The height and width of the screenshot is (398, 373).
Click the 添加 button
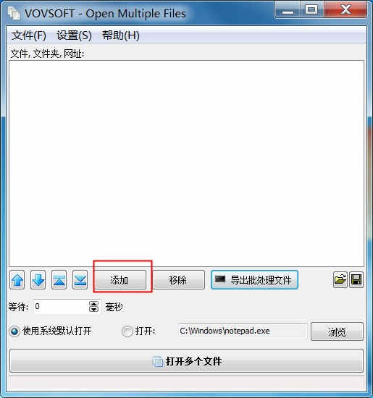[x=120, y=280]
